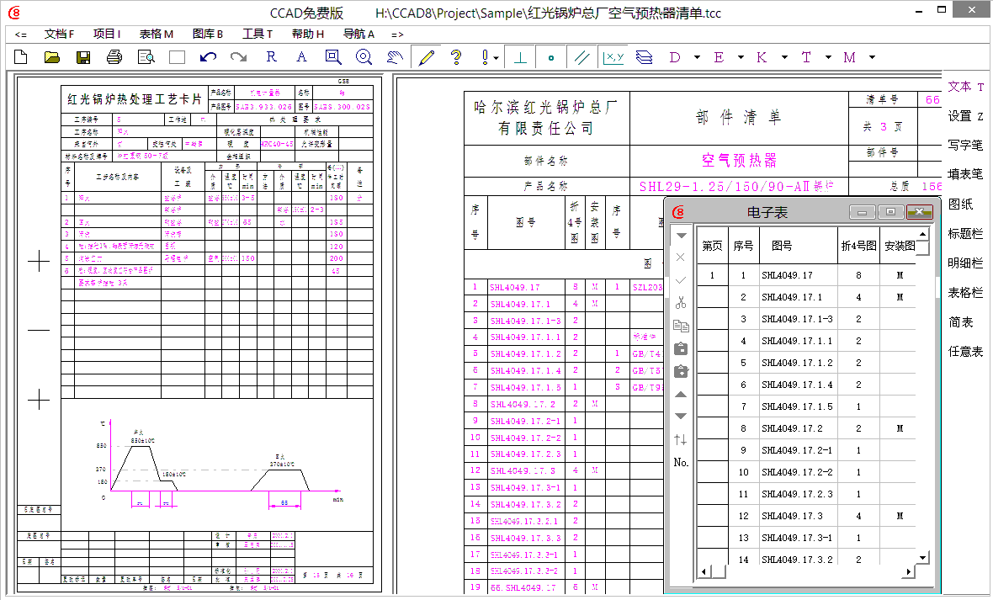Click 明细栏 in the right panel

965,263
